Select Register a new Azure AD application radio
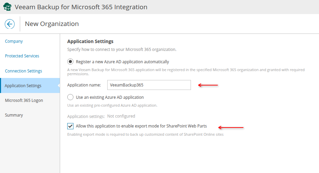Viewport: 319px width, 173px height. (x=70, y=62)
